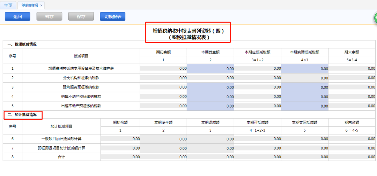Click the formula text 4=1+2-3

[x=258, y=130]
